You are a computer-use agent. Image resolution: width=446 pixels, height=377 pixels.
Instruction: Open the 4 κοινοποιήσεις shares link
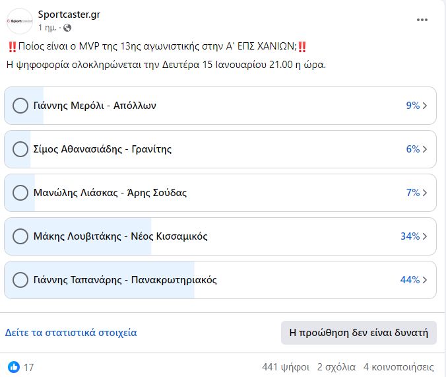coord(398,367)
